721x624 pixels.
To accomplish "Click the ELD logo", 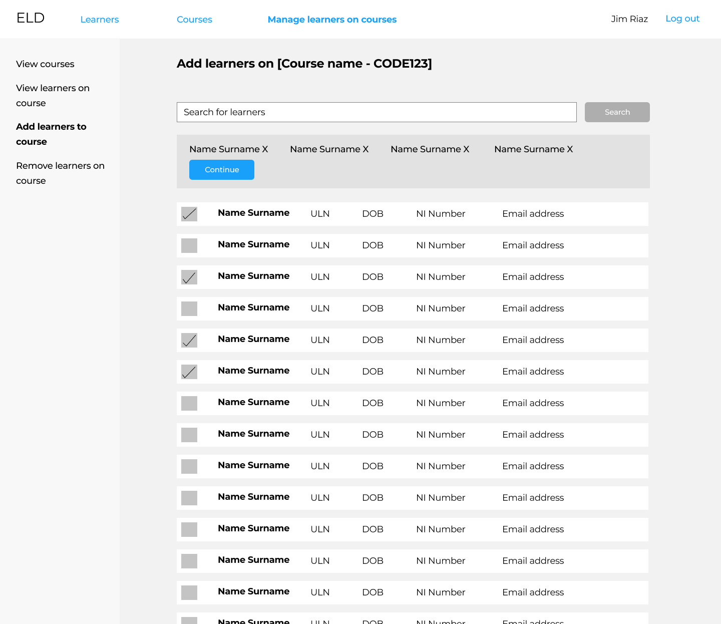I will (31, 18).
